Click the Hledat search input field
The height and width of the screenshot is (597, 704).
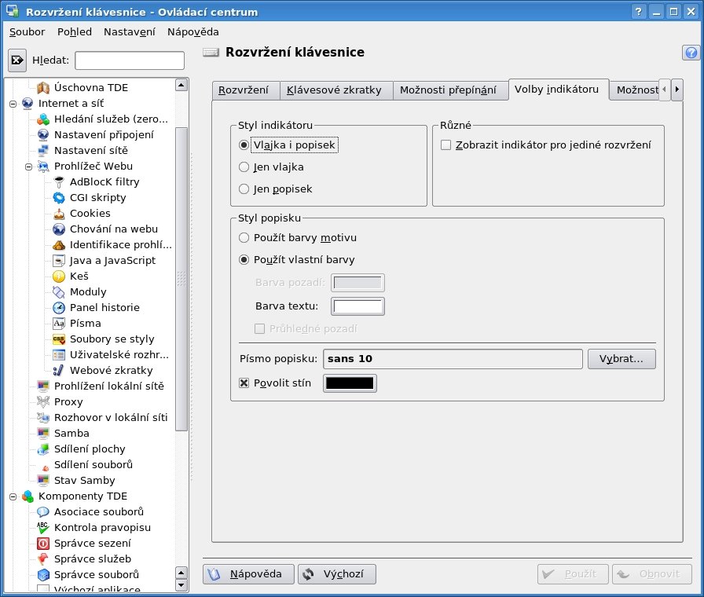(x=130, y=60)
